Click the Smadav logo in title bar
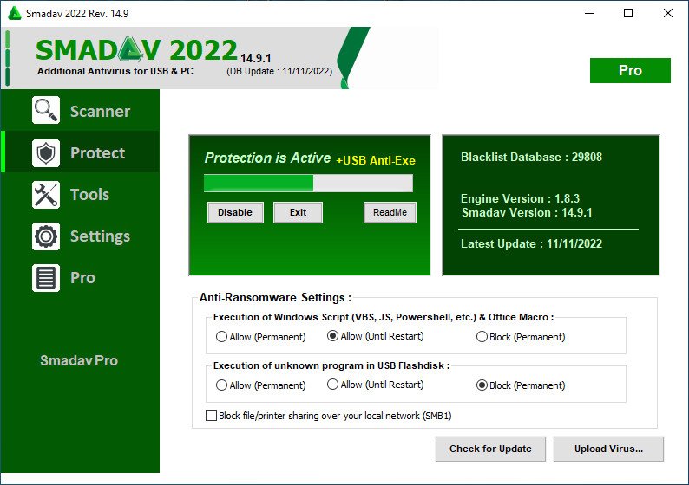This screenshot has width=689, height=485. [x=14, y=13]
